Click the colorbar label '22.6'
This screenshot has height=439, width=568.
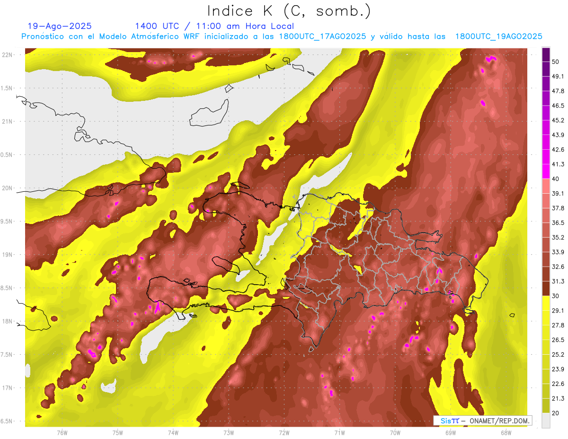click(558, 384)
